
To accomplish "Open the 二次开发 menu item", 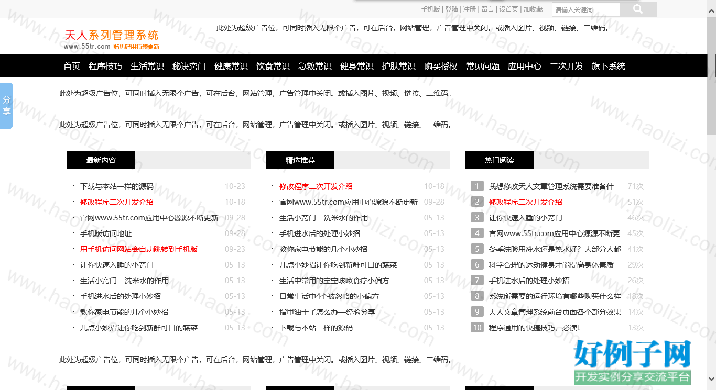I will [567, 66].
